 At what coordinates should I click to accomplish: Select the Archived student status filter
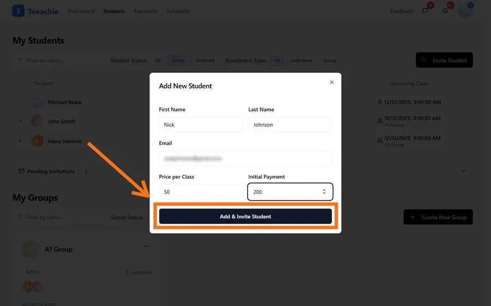coord(205,60)
